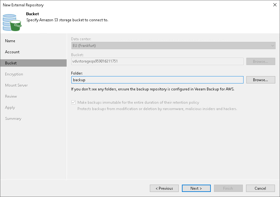Screen dimensions: 280x197
Task: Click the disabled Browse button for Bucket
Action: [261, 62]
